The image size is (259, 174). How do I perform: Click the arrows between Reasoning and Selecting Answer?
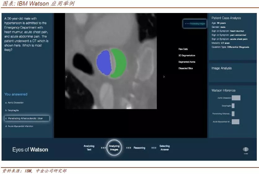[x=154, y=148]
